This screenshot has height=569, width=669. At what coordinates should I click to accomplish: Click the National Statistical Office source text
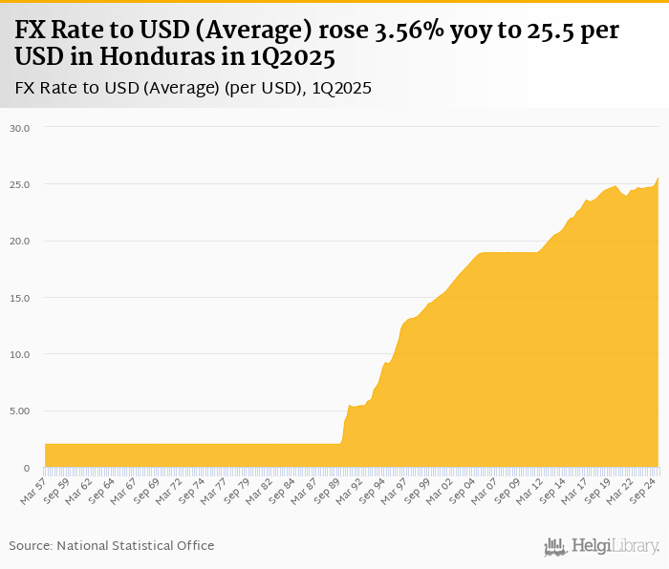[x=112, y=545]
